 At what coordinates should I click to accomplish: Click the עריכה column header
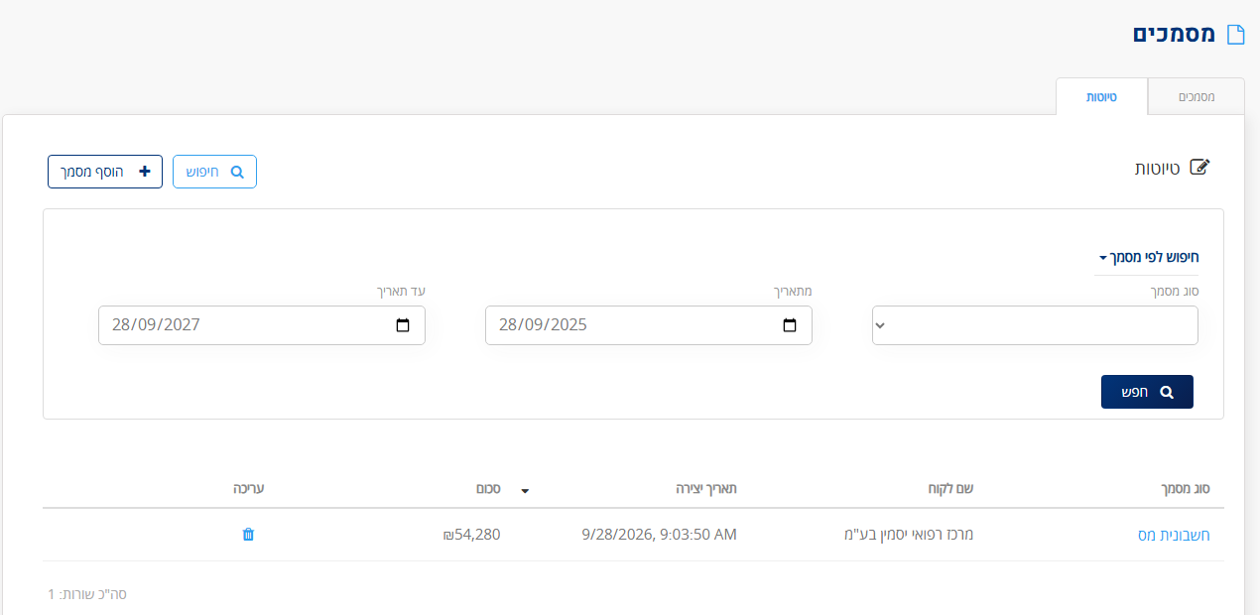249,489
